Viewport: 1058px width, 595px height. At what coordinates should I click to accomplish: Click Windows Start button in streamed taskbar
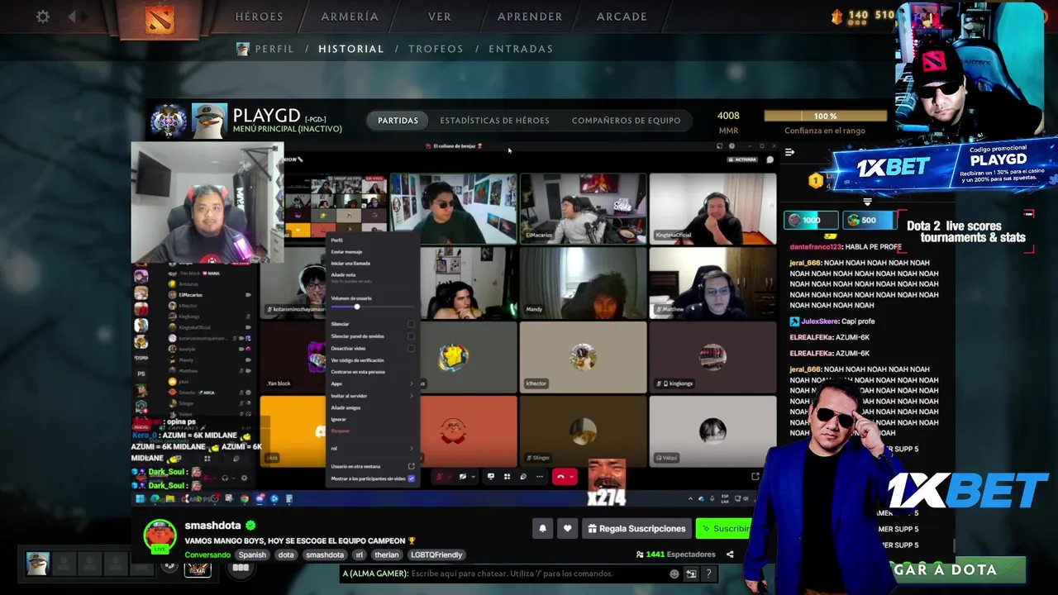click(x=140, y=499)
